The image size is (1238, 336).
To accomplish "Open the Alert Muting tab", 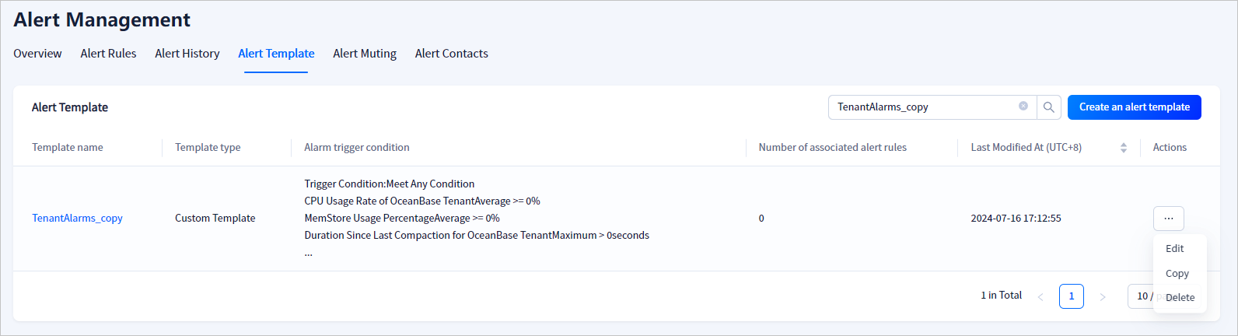I will tap(364, 54).
